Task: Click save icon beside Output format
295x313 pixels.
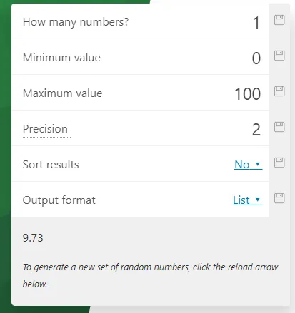Action: tap(279, 198)
